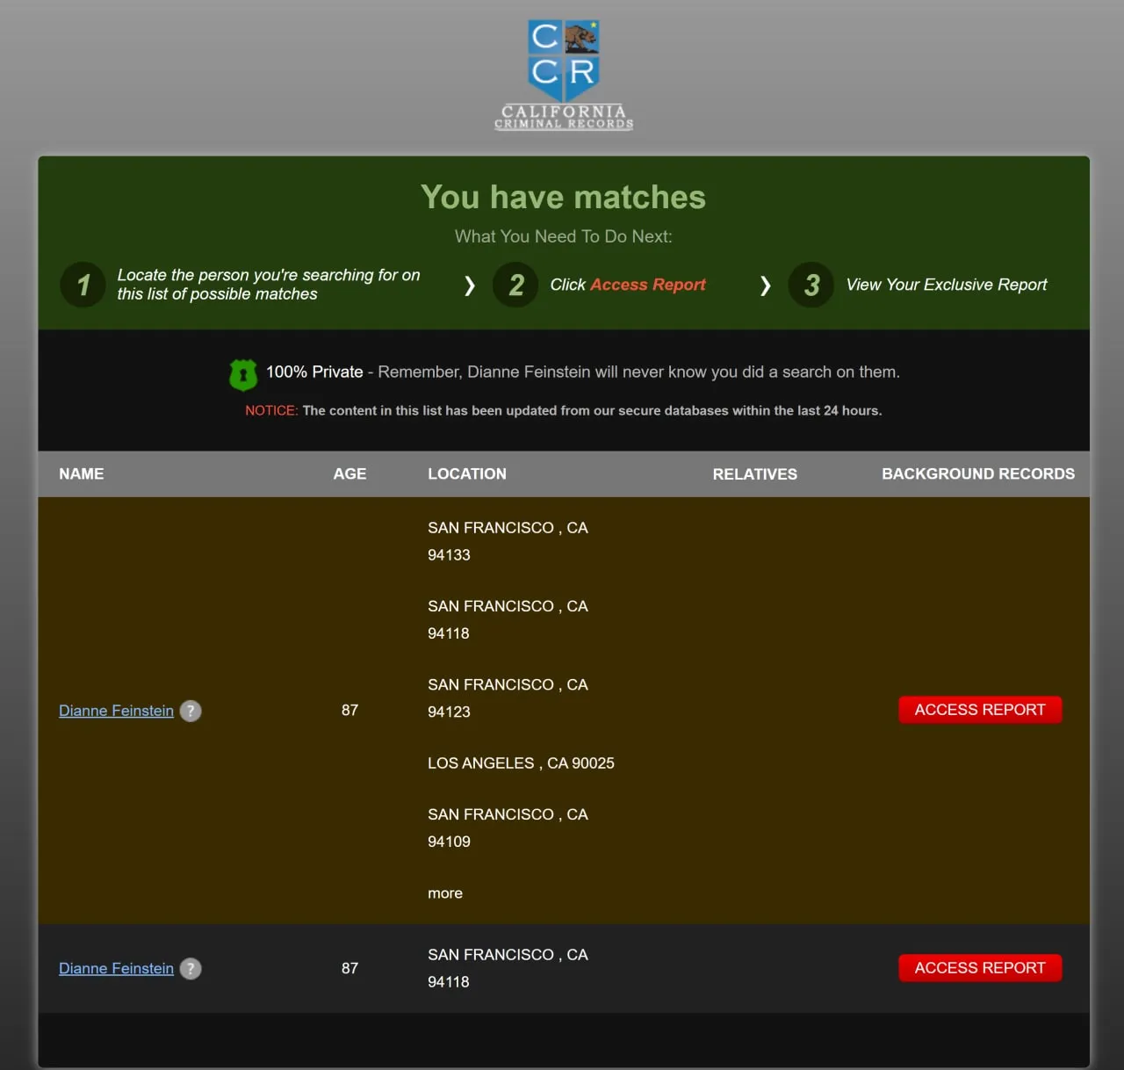This screenshot has width=1124, height=1070.
Task: Access report for second Dianne Feinstein row
Action: (x=980, y=968)
